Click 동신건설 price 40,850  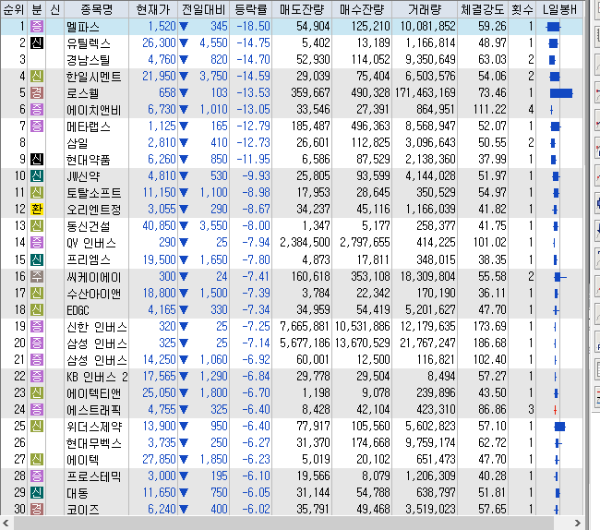[159, 226]
